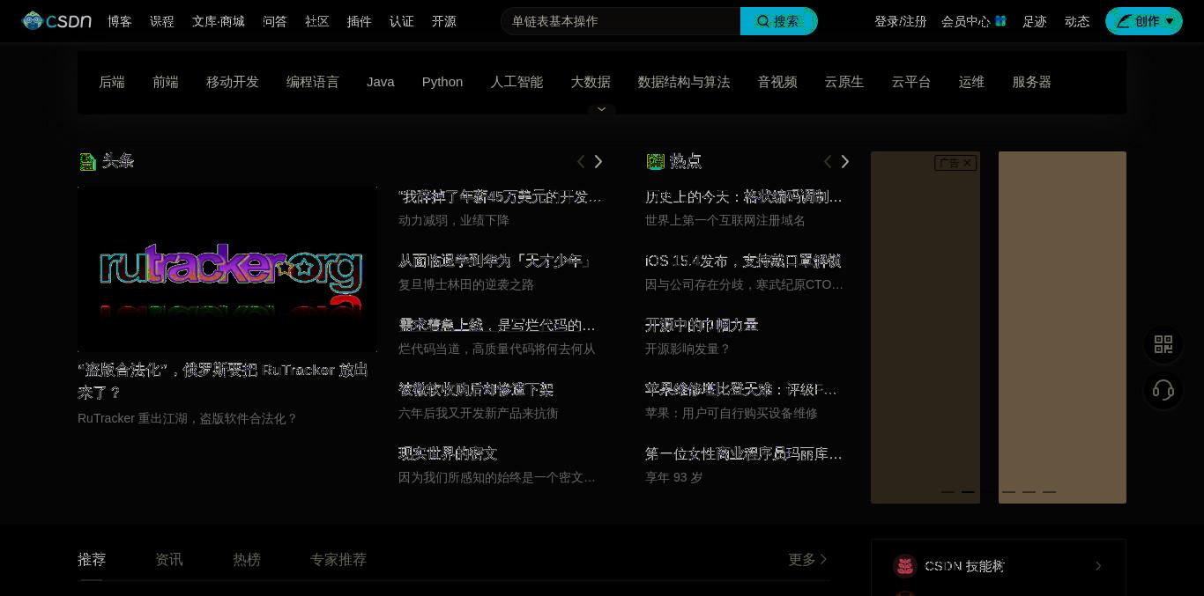Click 更多 to see more
1204x596 pixels.
[x=807, y=559]
